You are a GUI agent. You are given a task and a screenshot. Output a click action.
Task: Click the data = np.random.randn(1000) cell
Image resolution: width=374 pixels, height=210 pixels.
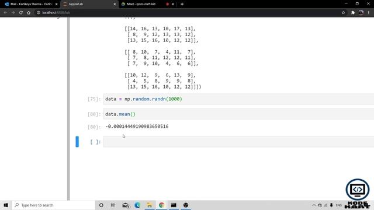pos(238,99)
